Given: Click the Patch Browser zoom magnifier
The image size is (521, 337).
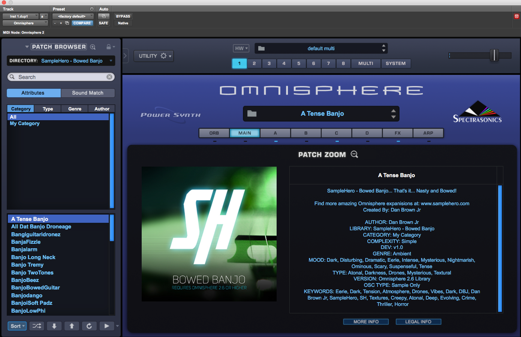Looking at the screenshot, I should click(x=93, y=47).
